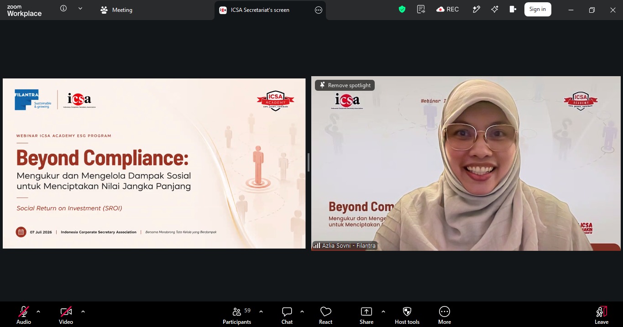Click the Azlia Sovni - Filantra name label
The width and height of the screenshot is (623, 327).
point(349,245)
